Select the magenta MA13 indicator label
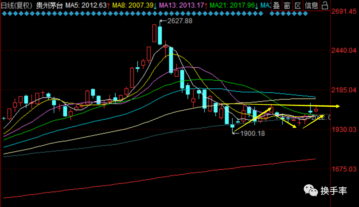This screenshot has width=359, height=207. (179, 5)
